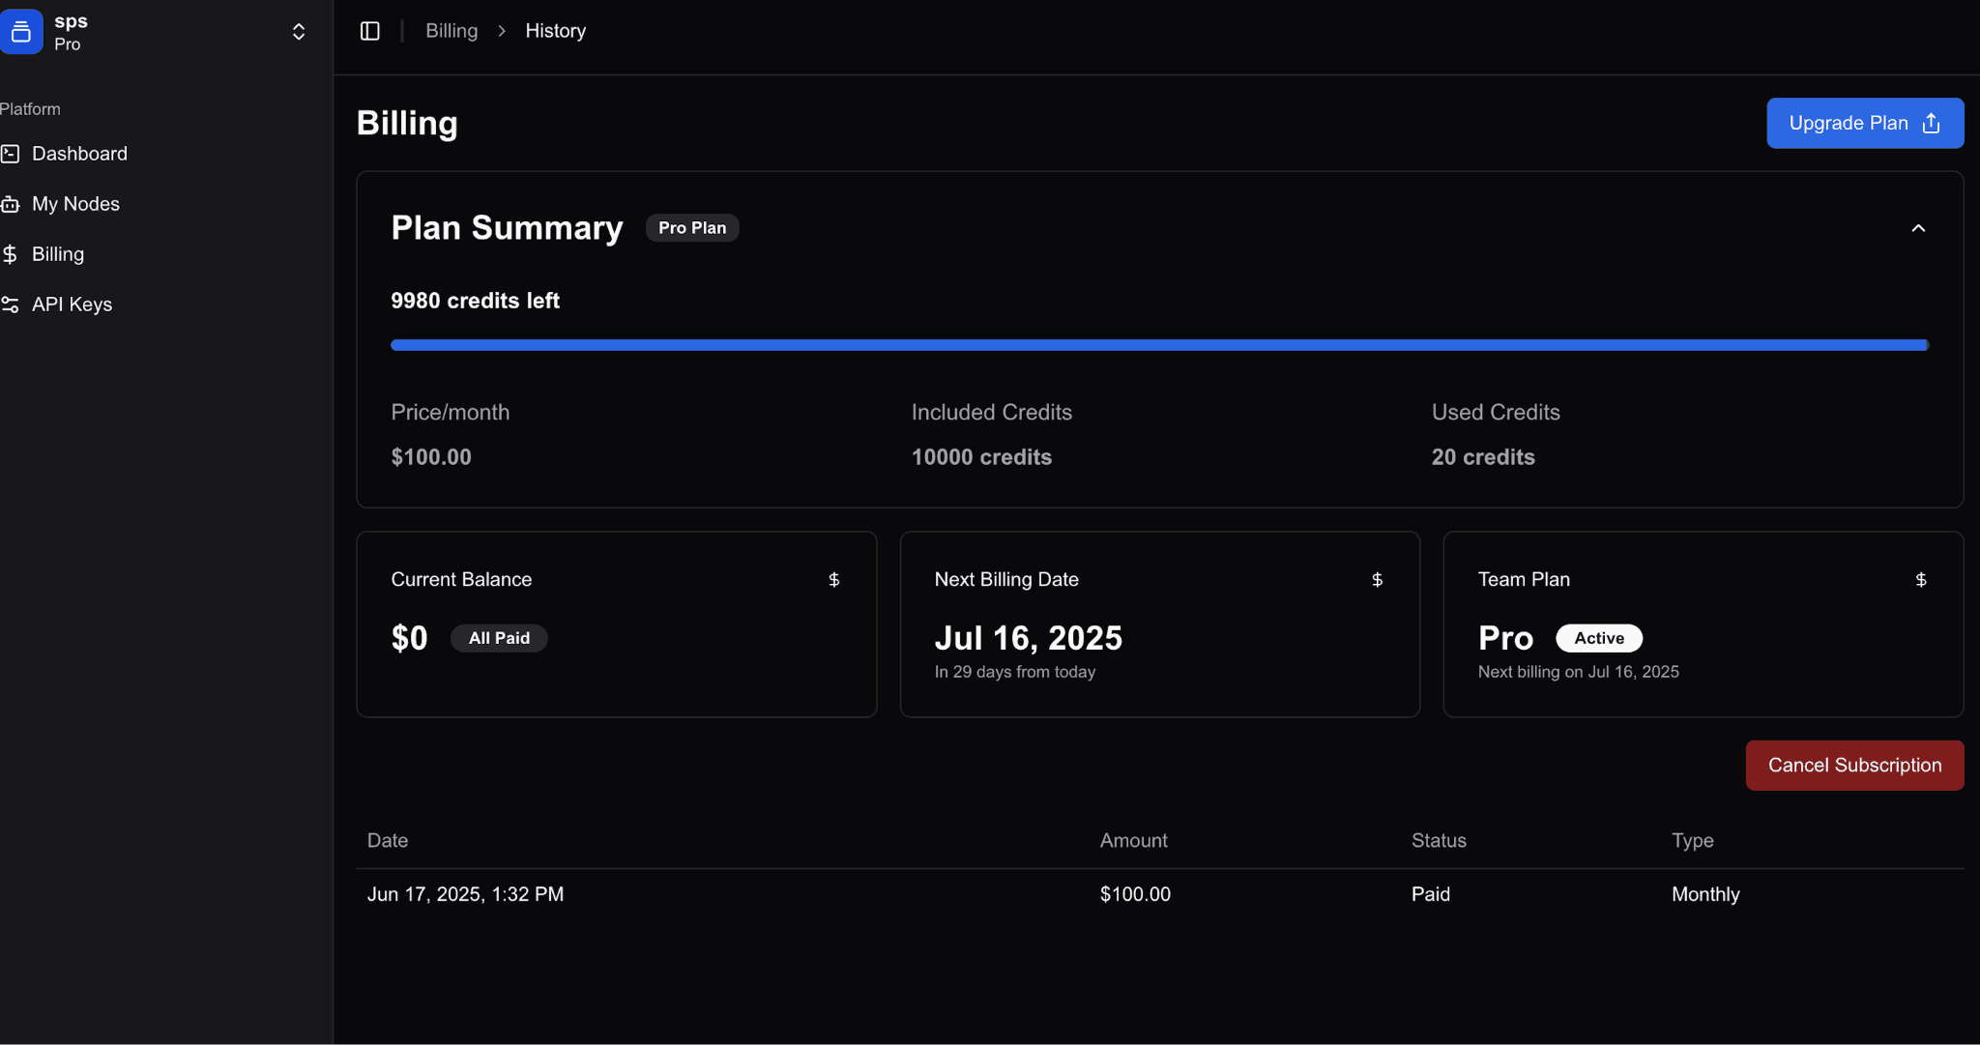This screenshot has width=1980, height=1045.
Task: Click dollar icon in Team Plan card
Action: pyautogui.click(x=1920, y=580)
